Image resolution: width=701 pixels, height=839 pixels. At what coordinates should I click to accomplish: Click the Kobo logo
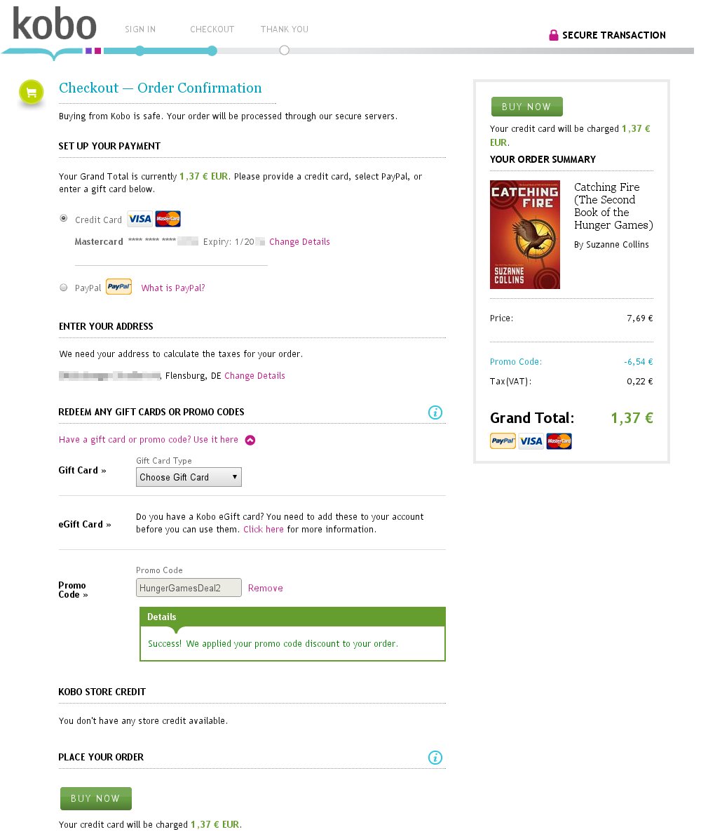click(x=54, y=26)
